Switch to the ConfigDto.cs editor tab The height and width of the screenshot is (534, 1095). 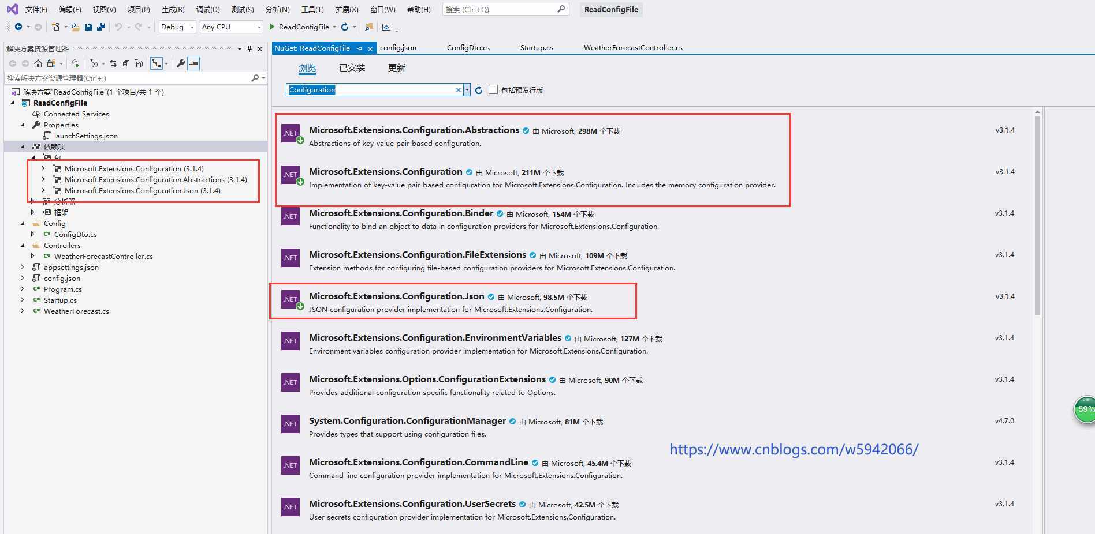coord(468,48)
